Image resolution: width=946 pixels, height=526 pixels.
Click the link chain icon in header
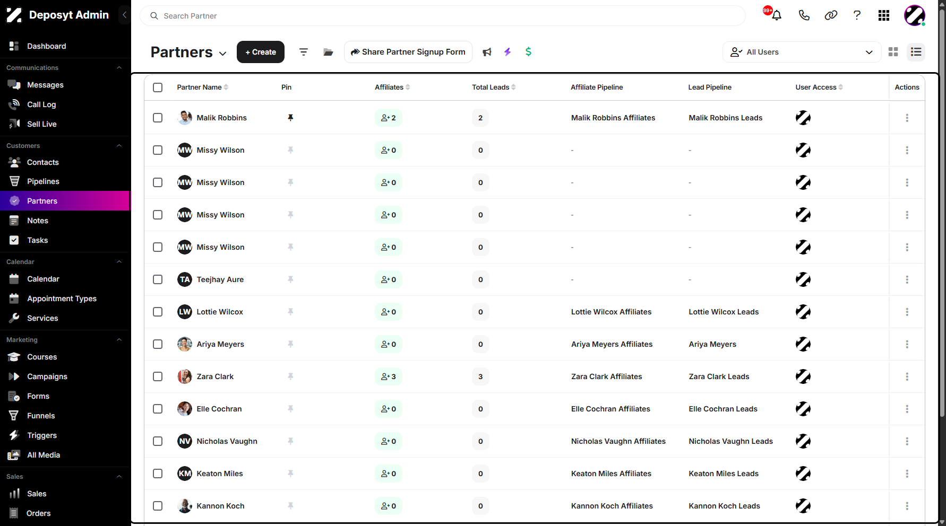click(831, 15)
